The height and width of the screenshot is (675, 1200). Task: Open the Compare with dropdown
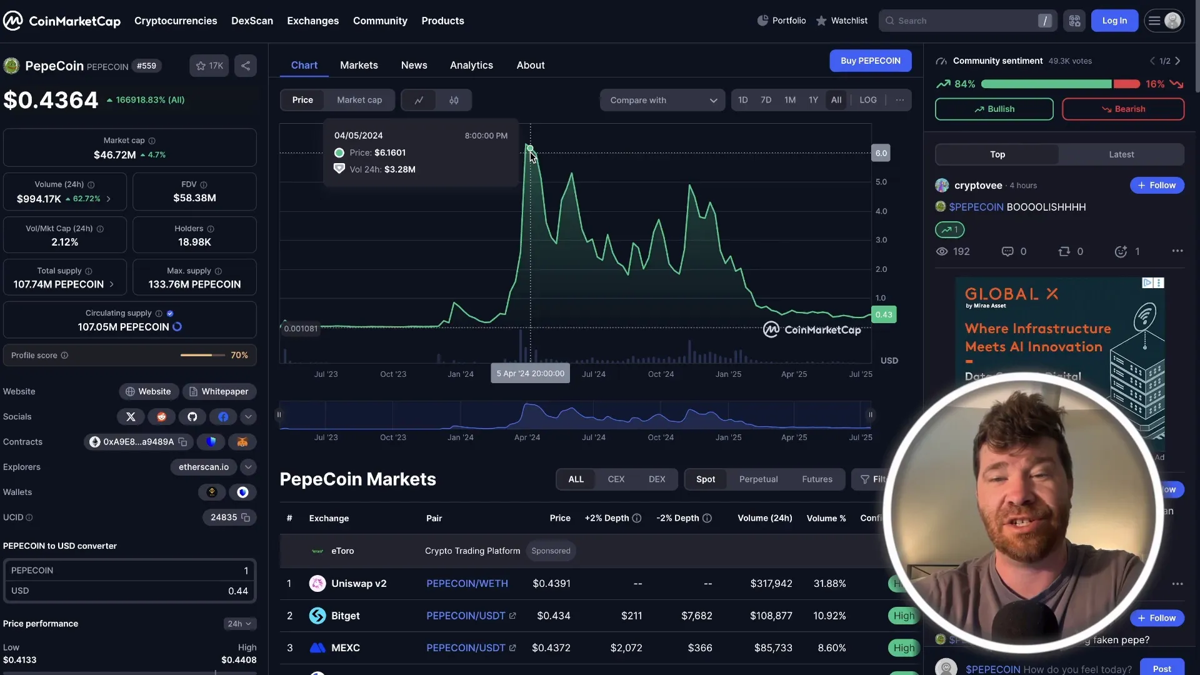coord(662,100)
